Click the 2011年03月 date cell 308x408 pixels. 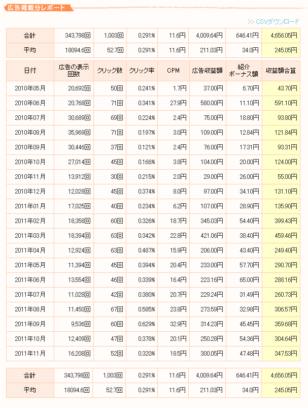pyautogui.click(x=30, y=236)
